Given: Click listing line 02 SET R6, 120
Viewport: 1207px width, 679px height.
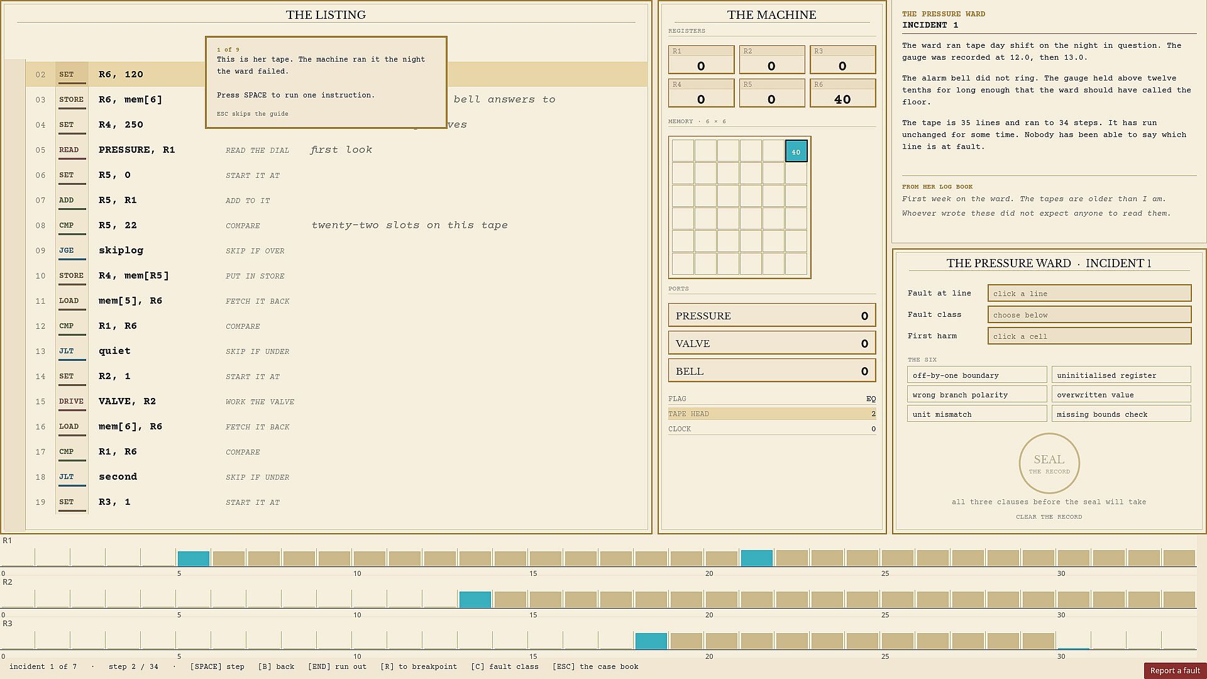Looking at the screenshot, I should (336, 74).
